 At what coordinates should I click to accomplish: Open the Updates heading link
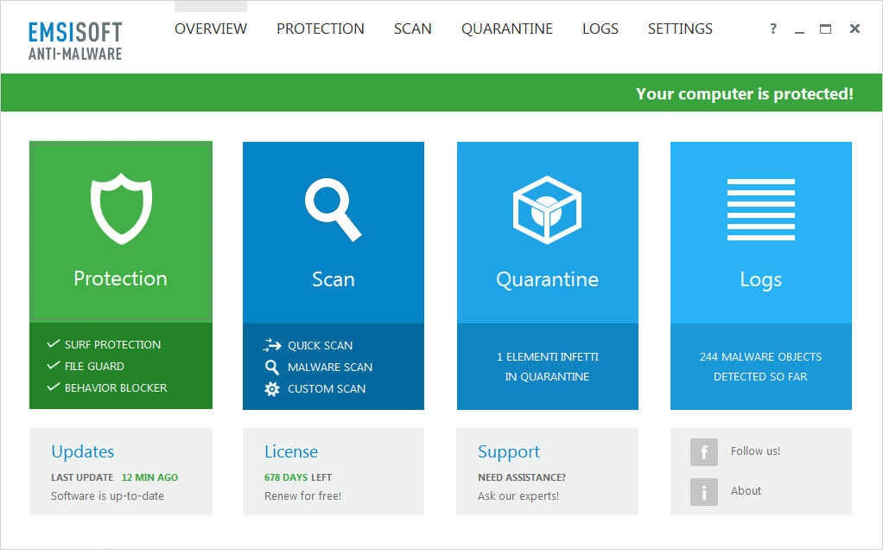(x=83, y=451)
